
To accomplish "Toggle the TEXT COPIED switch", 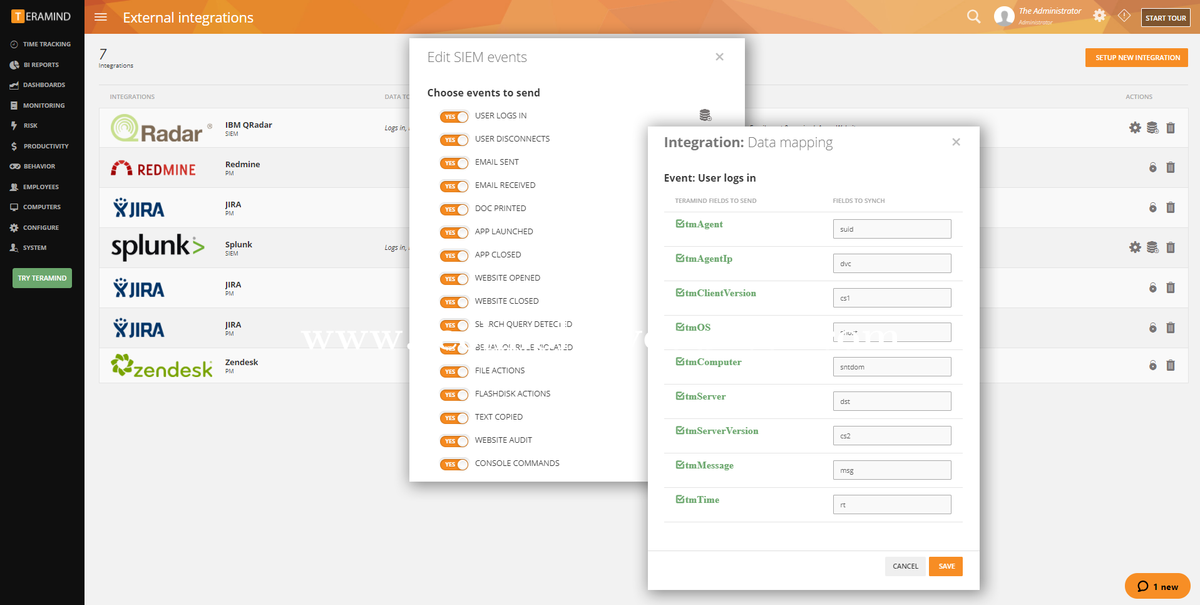I will coord(454,418).
